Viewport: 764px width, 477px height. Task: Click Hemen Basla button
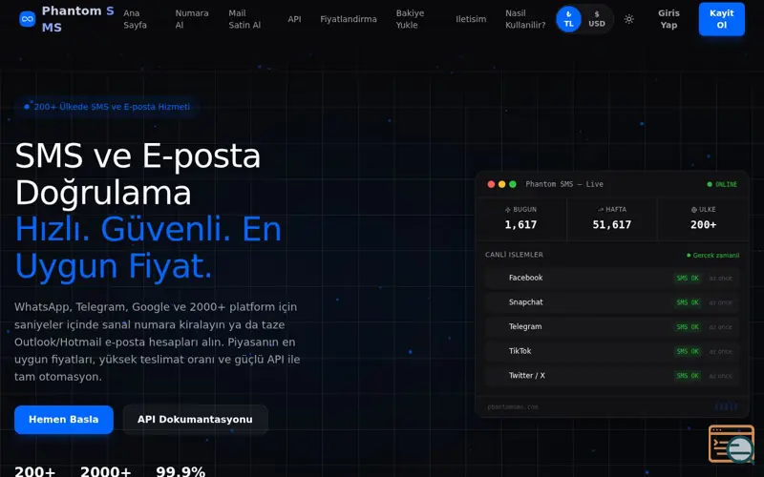point(64,420)
